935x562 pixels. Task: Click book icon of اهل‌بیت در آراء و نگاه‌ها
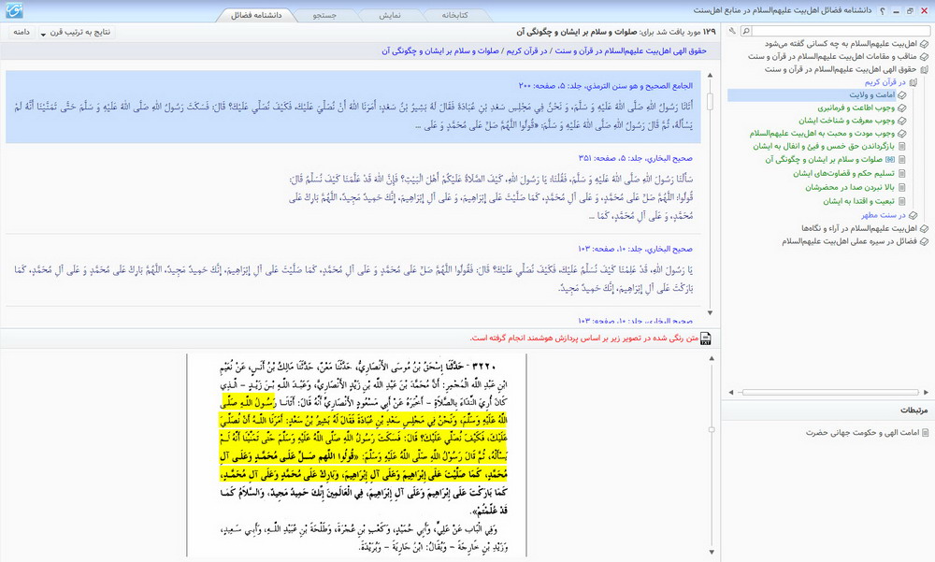click(925, 228)
